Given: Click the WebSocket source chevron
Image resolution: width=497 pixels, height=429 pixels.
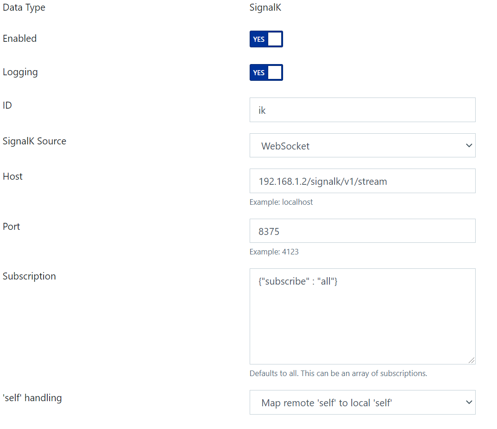Looking at the screenshot, I should pyautogui.click(x=467, y=145).
